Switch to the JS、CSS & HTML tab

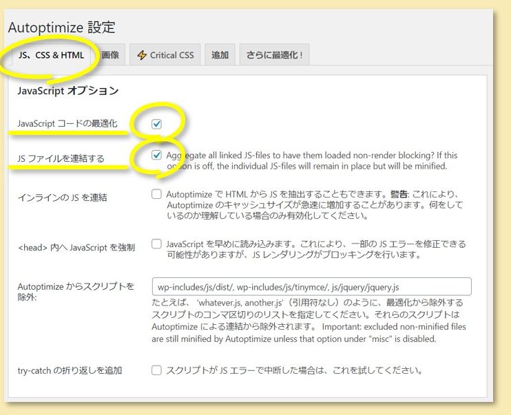coord(52,55)
